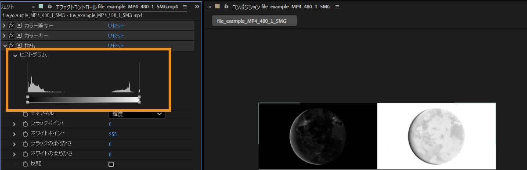Click the カラー差キー effect name
This screenshot has width=527, height=170.
(x=39, y=26)
